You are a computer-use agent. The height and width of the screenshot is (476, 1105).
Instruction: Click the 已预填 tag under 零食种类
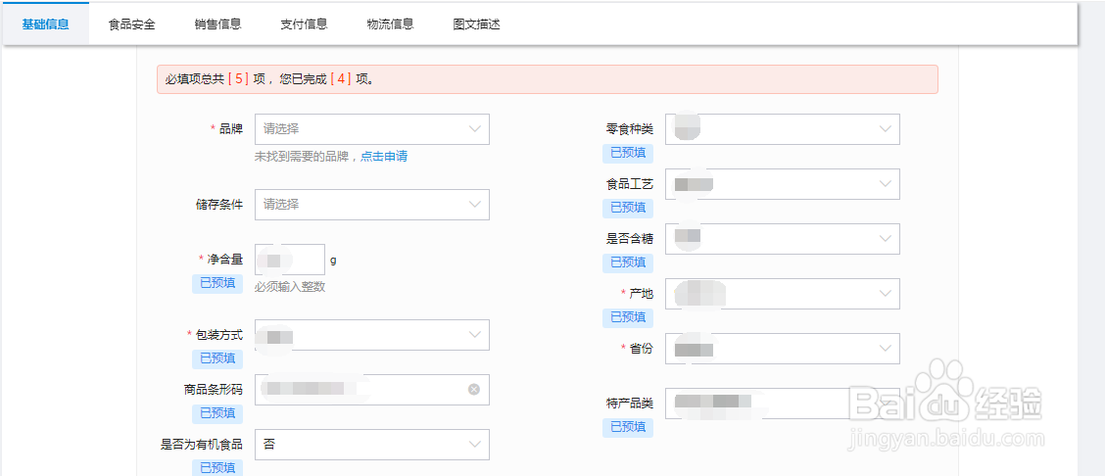(x=628, y=153)
